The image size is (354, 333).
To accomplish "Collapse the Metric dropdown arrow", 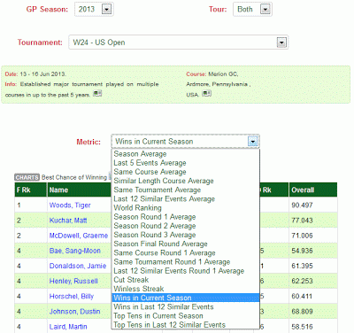I will 253,142.
